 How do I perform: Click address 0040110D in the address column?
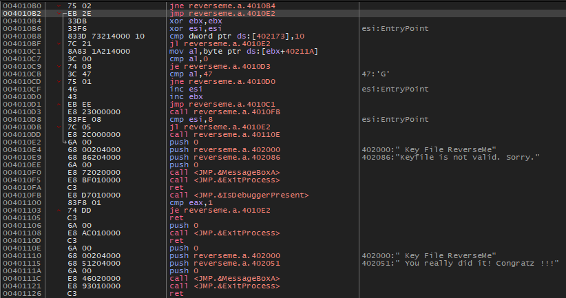coord(22,241)
